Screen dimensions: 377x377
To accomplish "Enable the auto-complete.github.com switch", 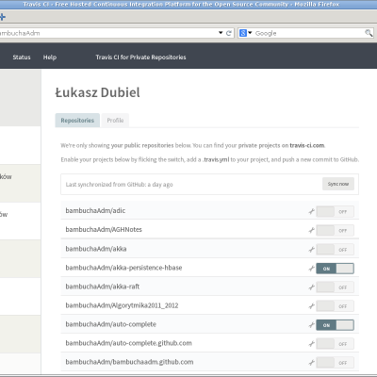I will [335, 344].
